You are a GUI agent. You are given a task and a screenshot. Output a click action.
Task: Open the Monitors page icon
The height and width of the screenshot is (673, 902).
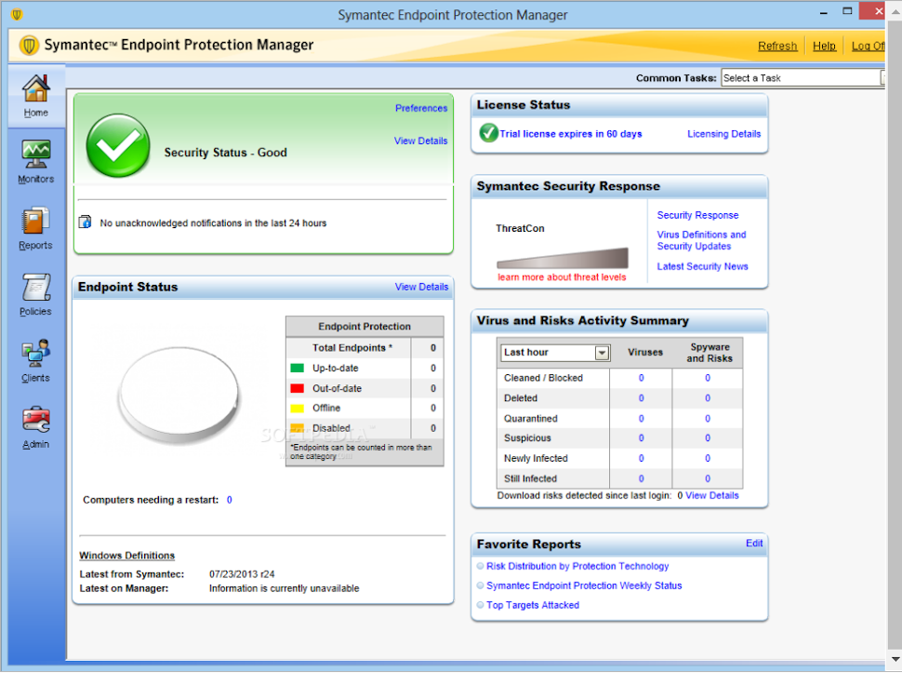click(35, 154)
